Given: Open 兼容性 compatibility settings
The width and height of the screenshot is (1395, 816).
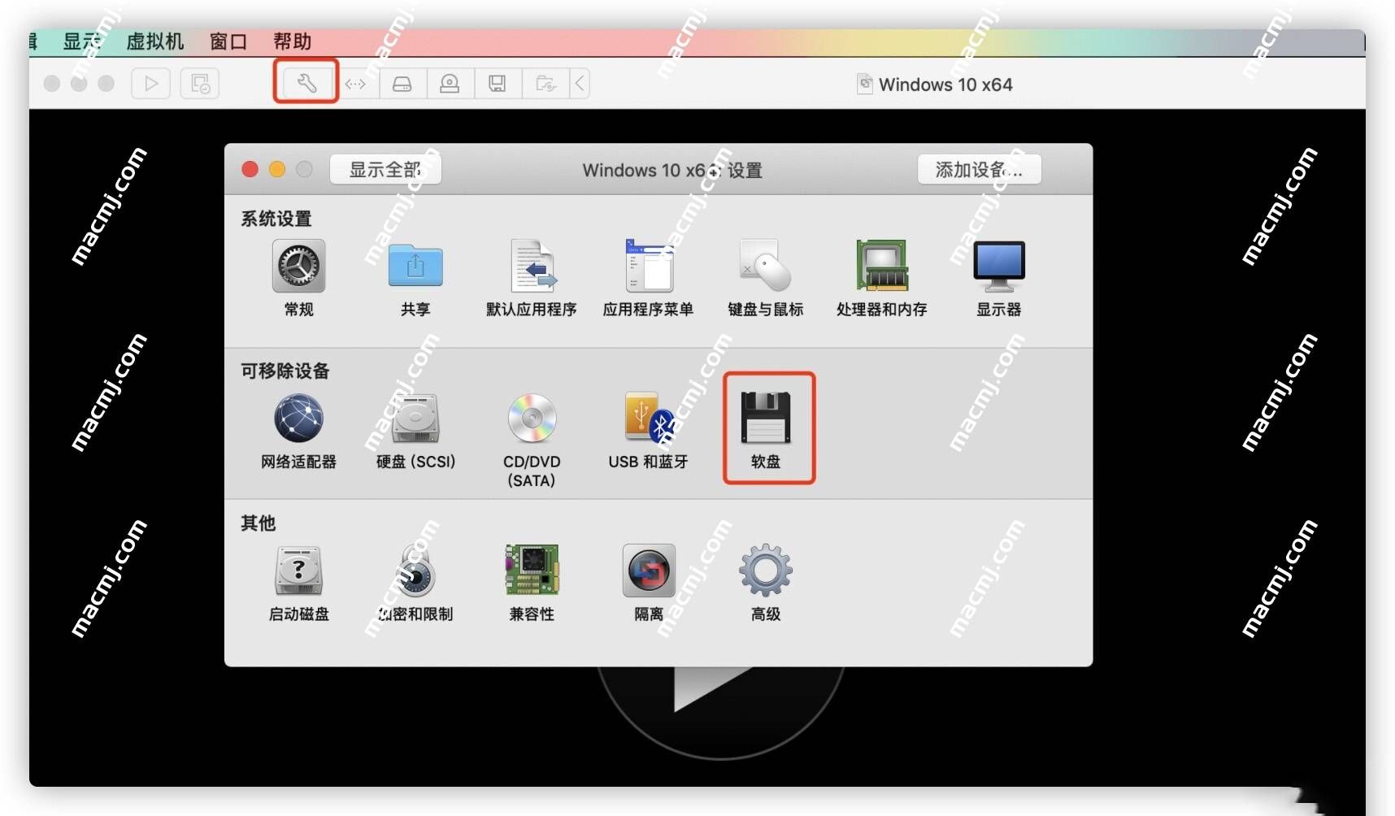Looking at the screenshot, I should click(x=532, y=583).
